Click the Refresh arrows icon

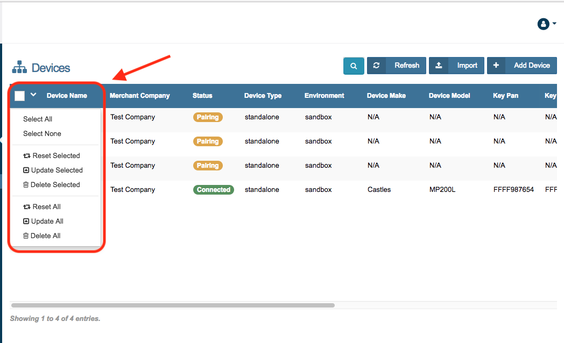click(376, 66)
